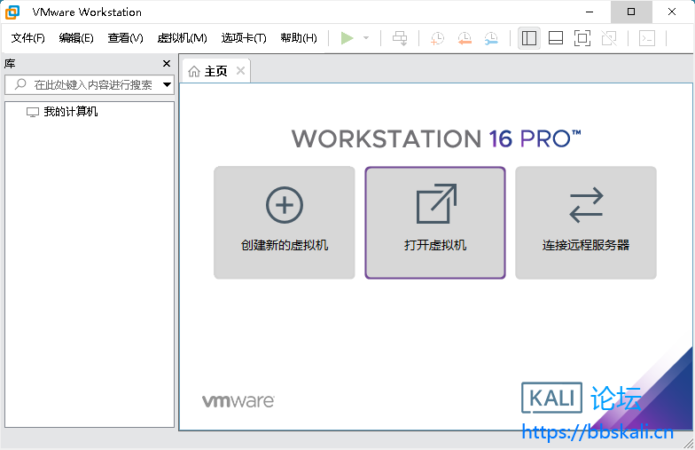Viewport: 695px width, 450px height.
Task: Open the snapshot manager icon
Action: (x=491, y=38)
